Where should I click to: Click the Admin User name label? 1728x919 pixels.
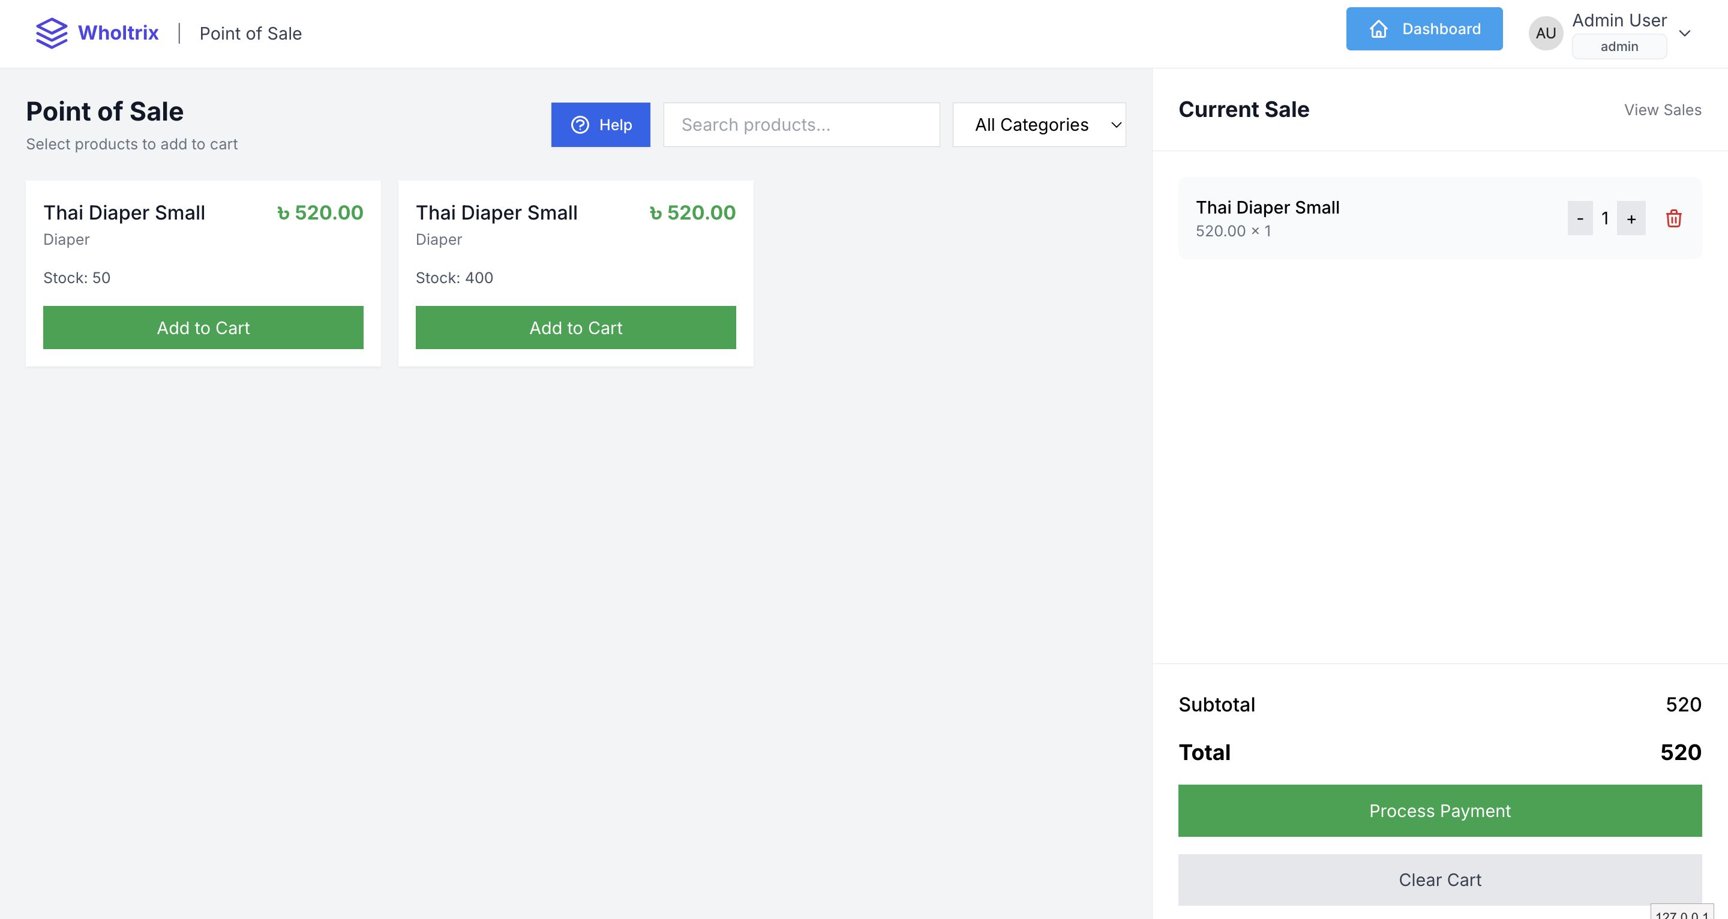pyautogui.click(x=1619, y=21)
